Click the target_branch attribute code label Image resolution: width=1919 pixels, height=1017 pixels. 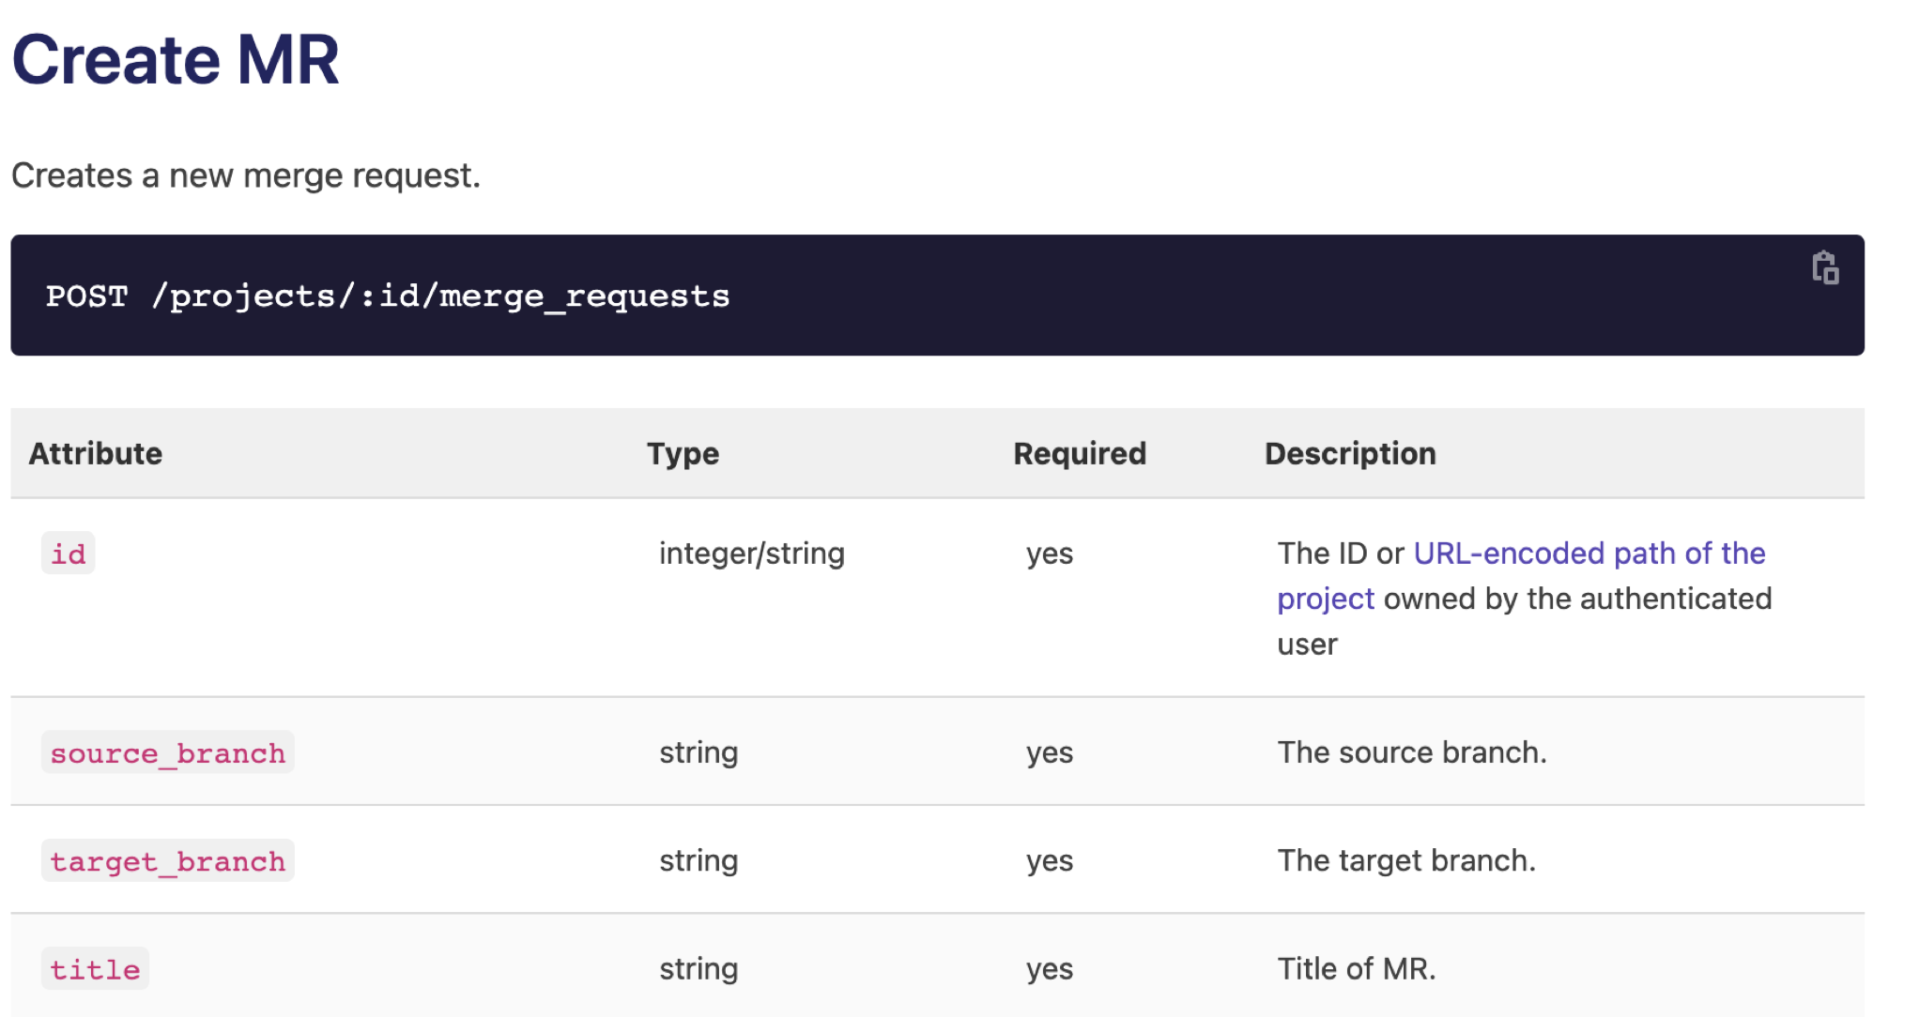tap(167, 861)
